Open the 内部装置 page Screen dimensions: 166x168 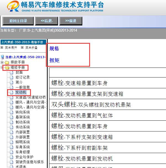pos(23,132)
